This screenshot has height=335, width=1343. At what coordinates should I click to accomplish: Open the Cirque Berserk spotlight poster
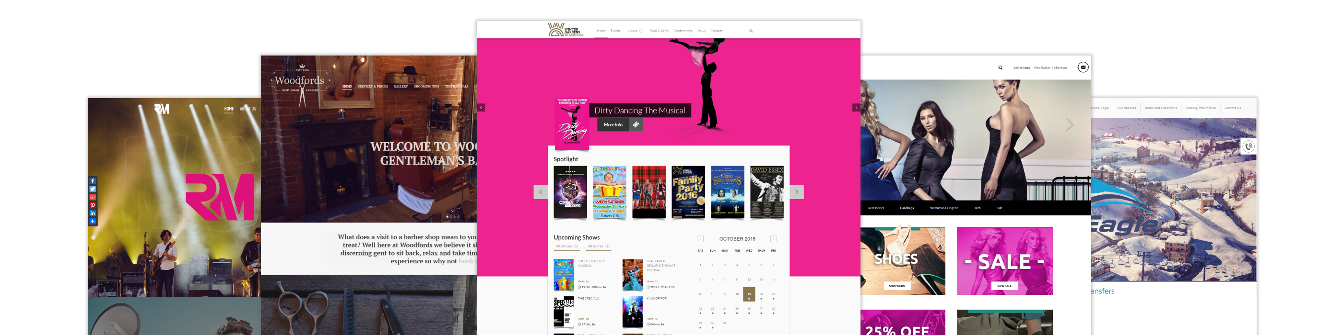(x=570, y=192)
